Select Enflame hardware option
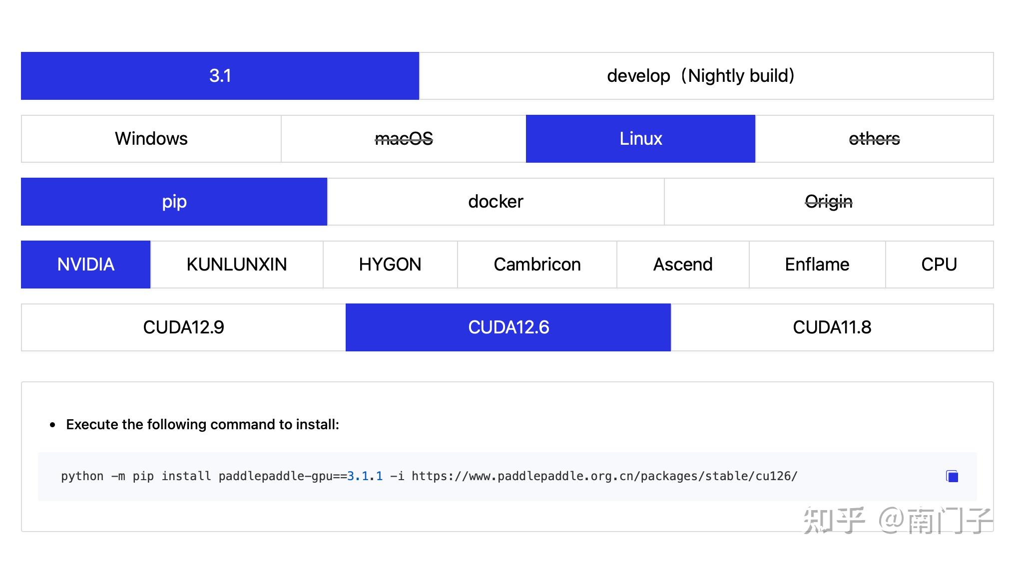1019x561 pixels. [817, 265]
